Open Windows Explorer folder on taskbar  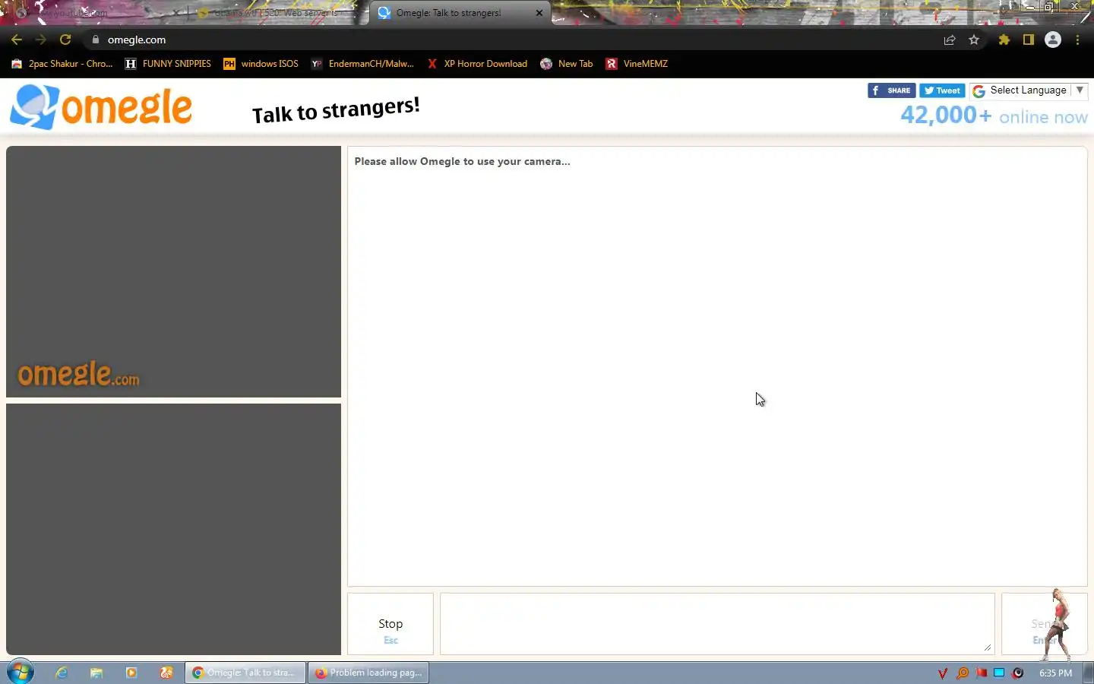(x=96, y=673)
